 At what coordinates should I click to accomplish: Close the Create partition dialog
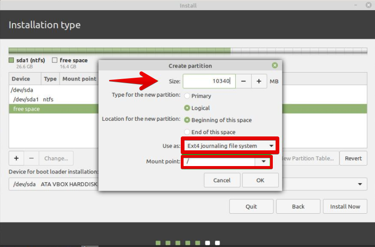pos(275,66)
